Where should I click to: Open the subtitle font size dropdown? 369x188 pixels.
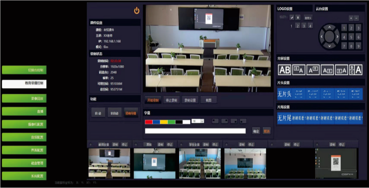coord(202,121)
